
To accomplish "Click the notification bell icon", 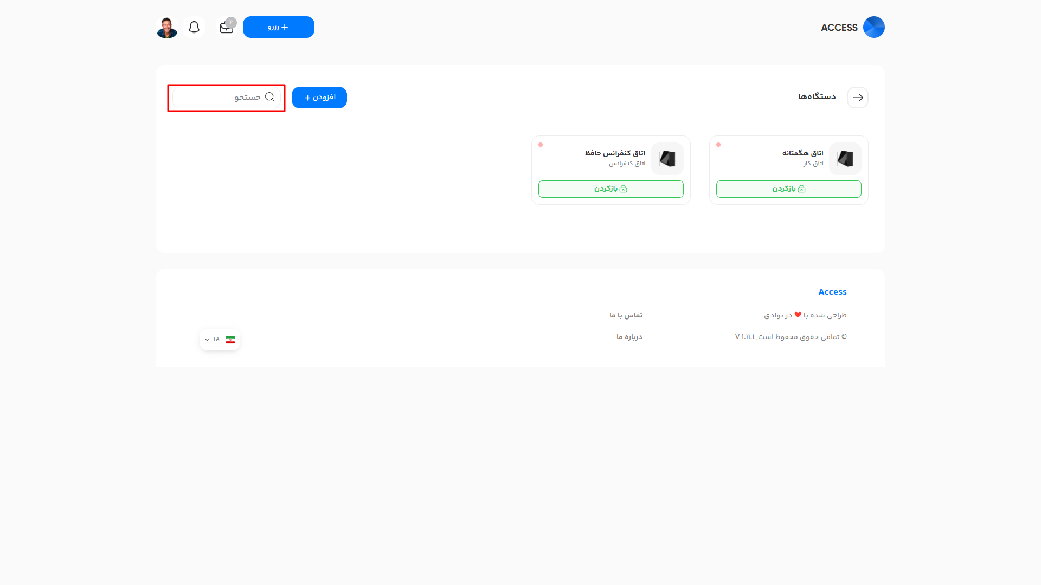I will pyautogui.click(x=194, y=27).
